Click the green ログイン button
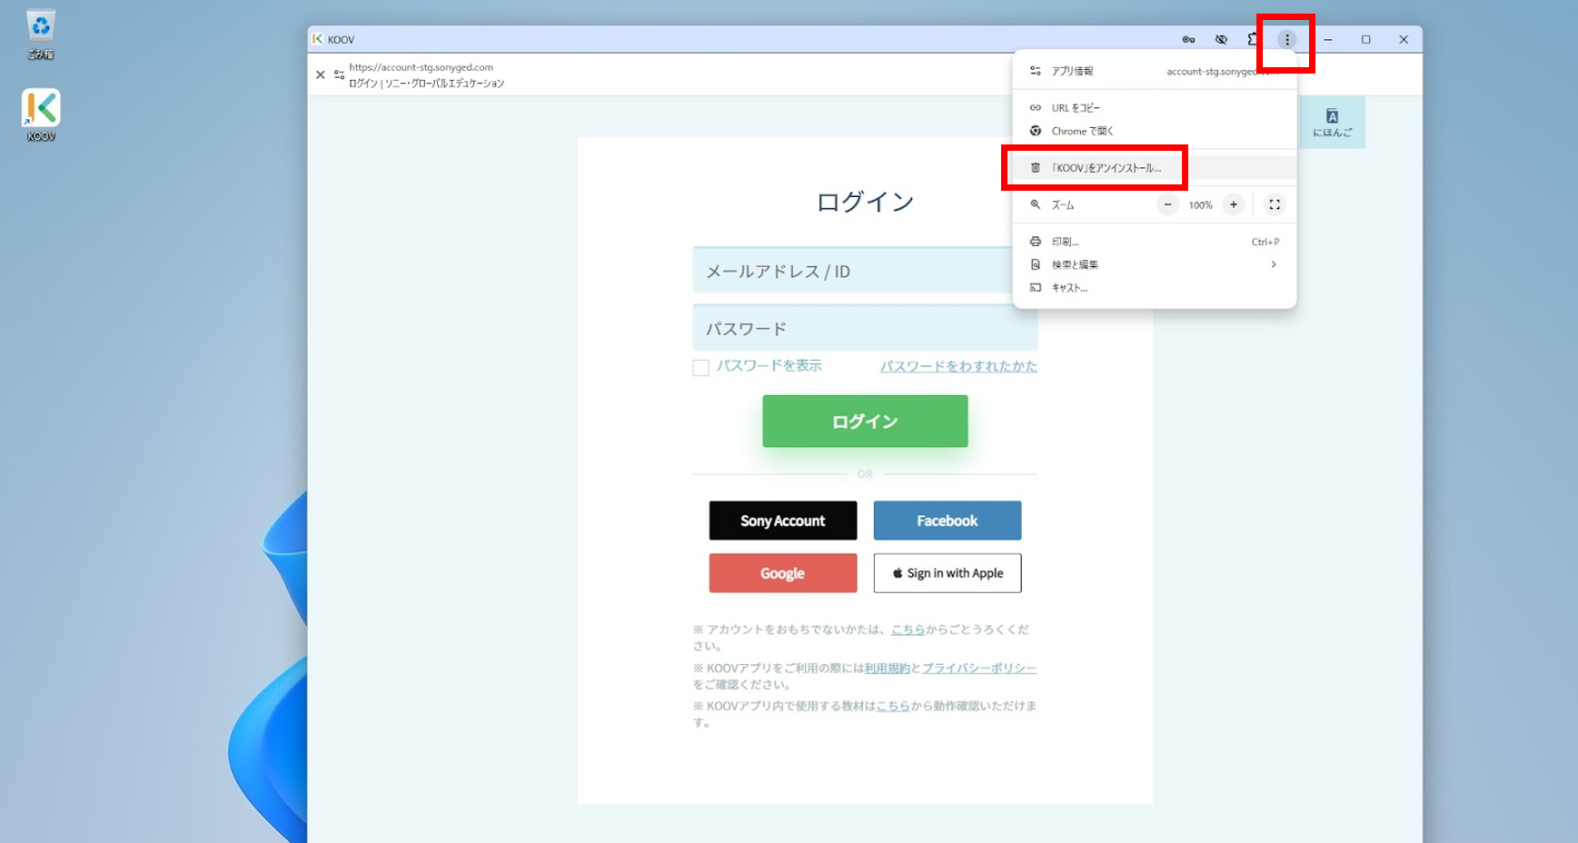1578x843 pixels. click(864, 421)
